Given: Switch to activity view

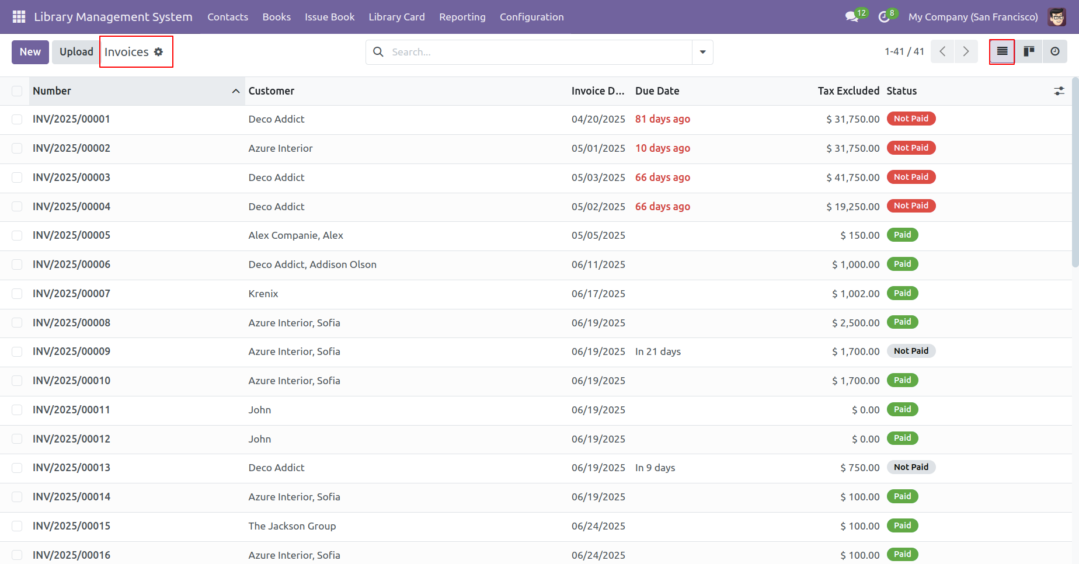Looking at the screenshot, I should pyautogui.click(x=1054, y=52).
